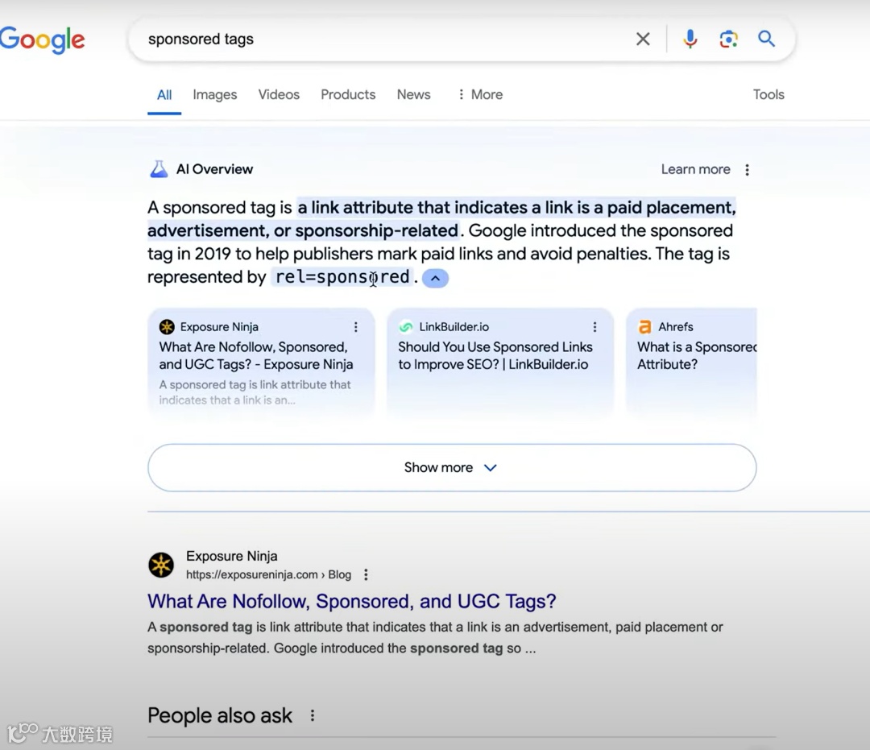
Task: Open the Products tab
Action: (x=348, y=95)
